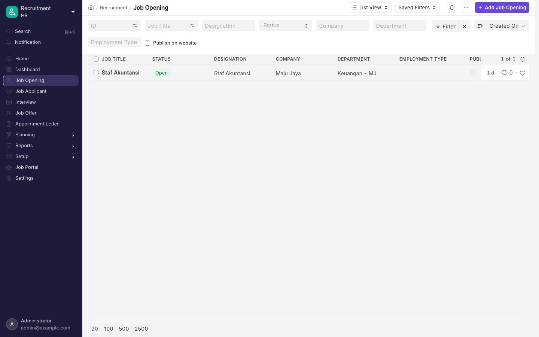The width and height of the screenshot is (539, 337).
Task: Enable Publish on website filter checkbox
Action: (147, 43)
